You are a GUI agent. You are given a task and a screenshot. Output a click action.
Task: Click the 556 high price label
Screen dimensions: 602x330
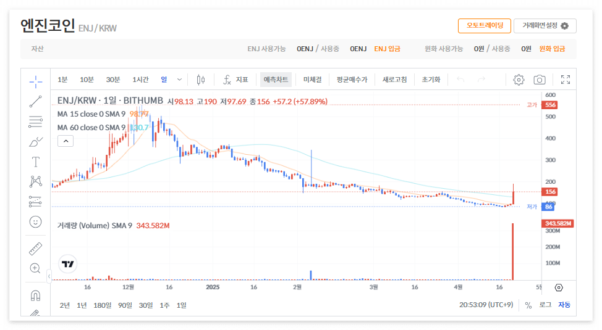(x=549, y=105)
